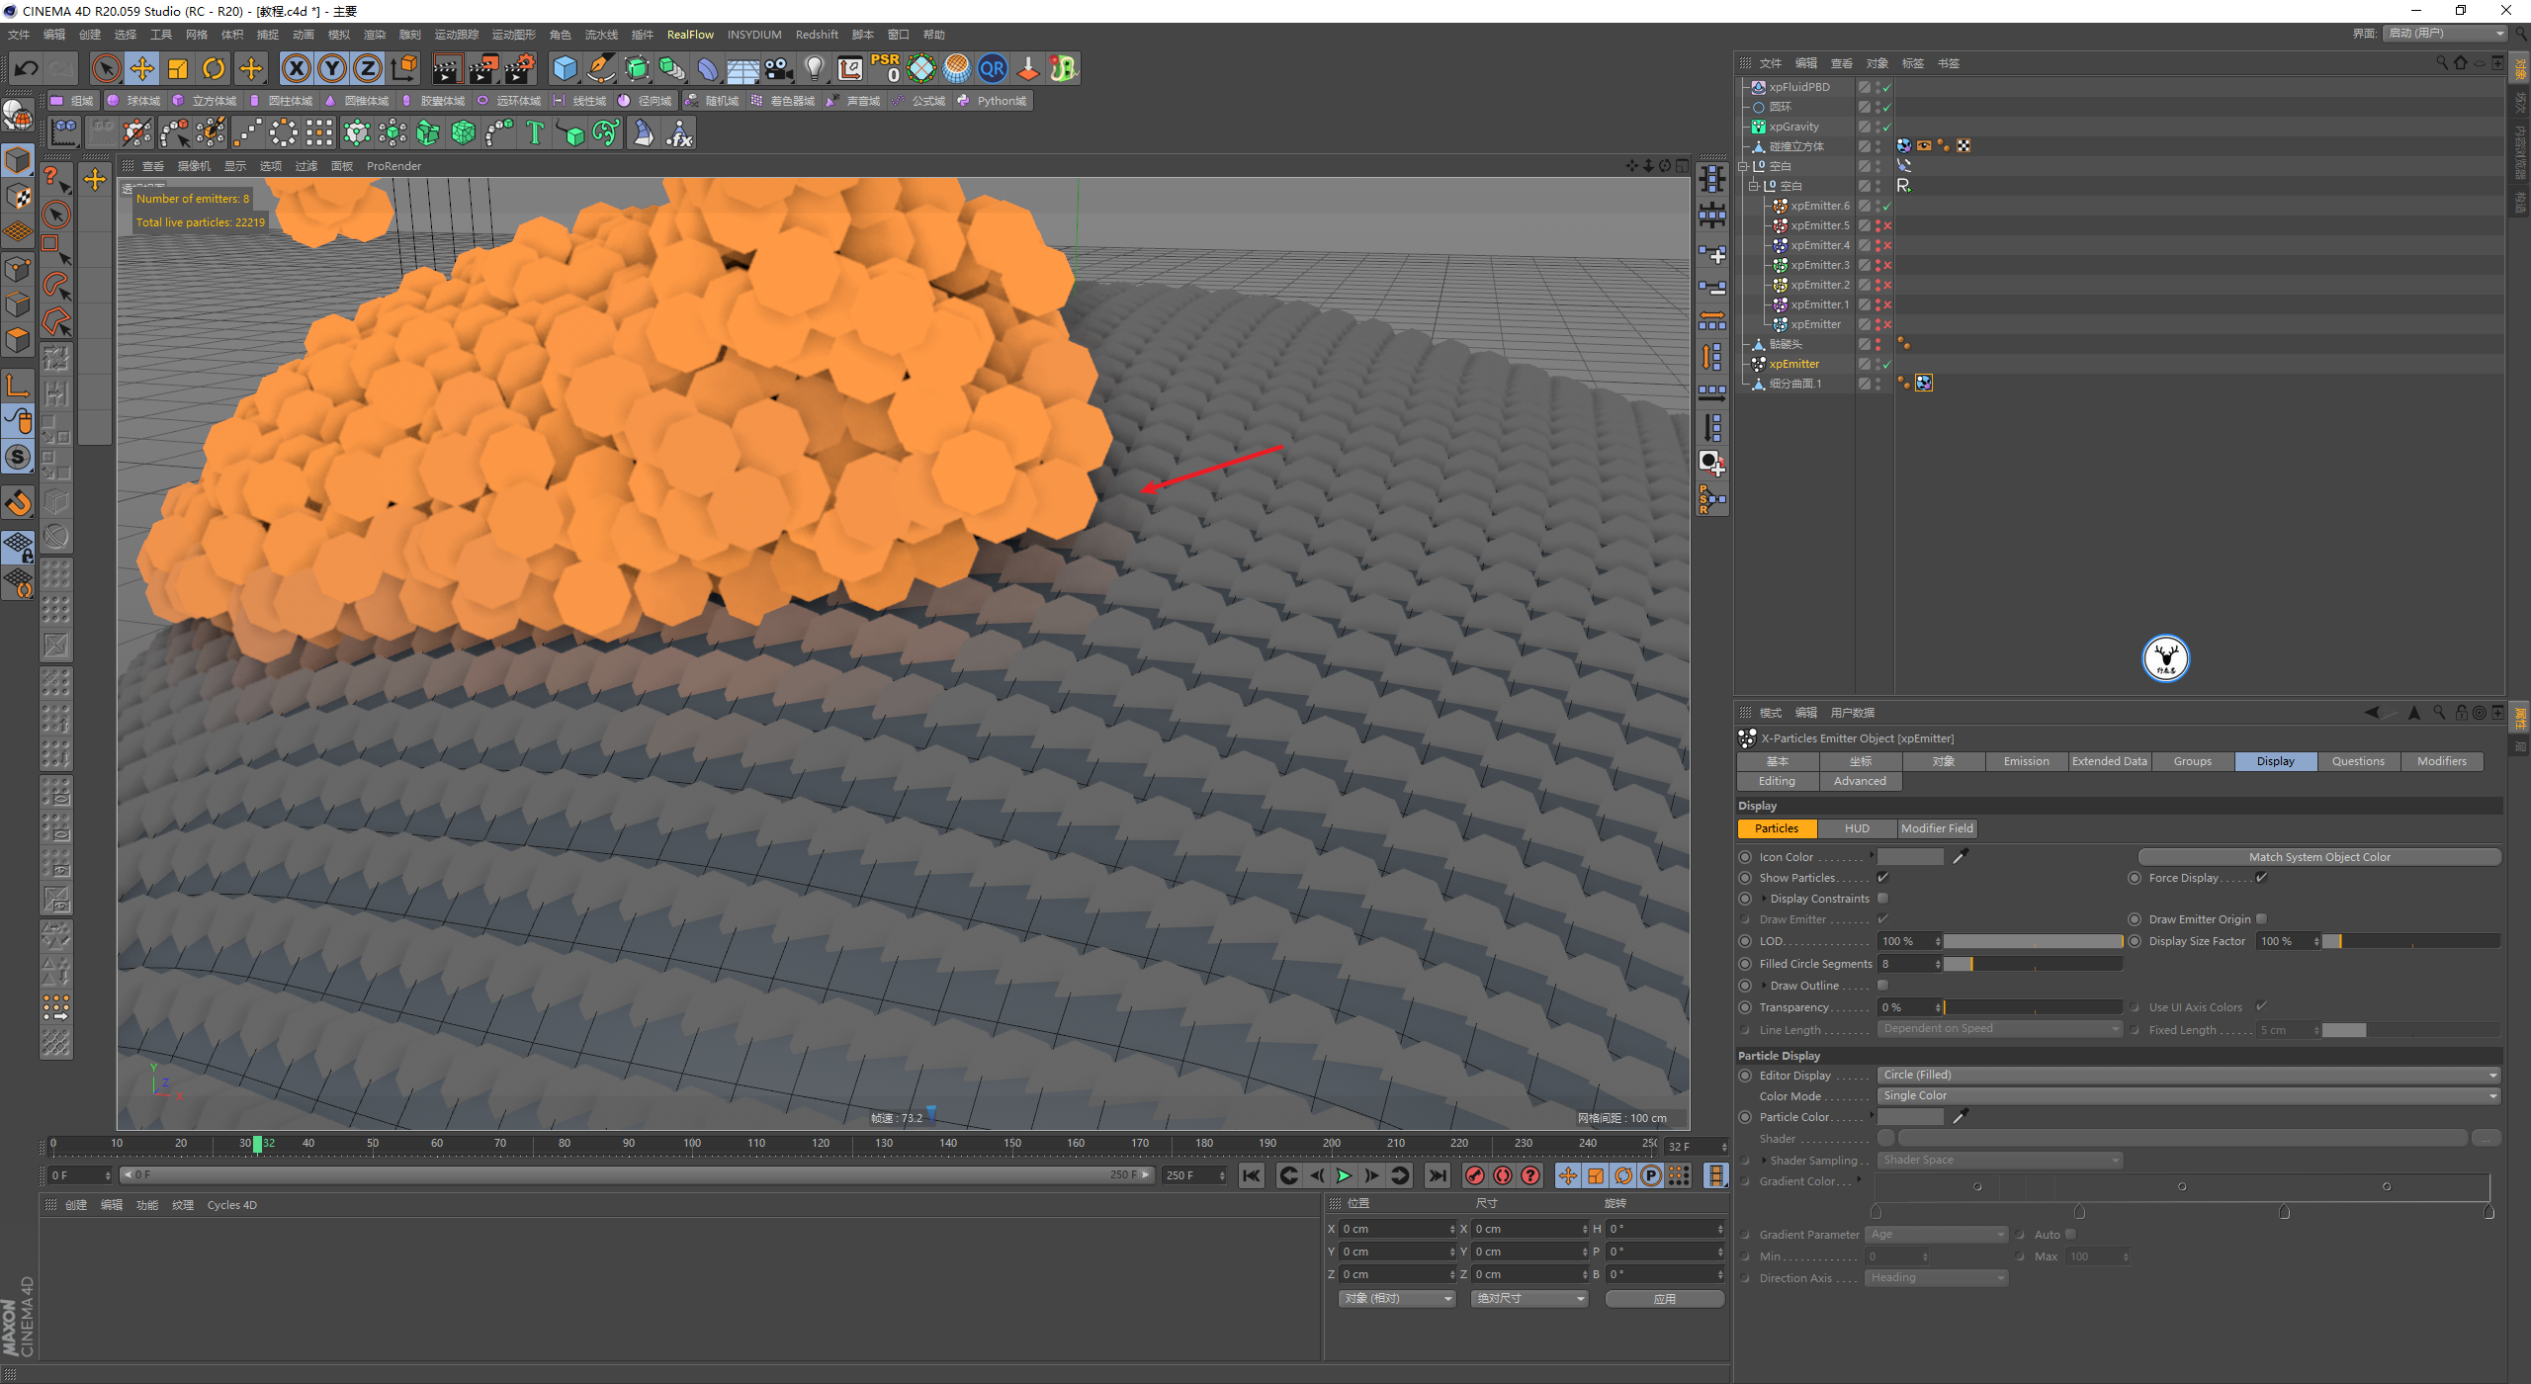Select xpEmitter.3 in object tree
The height and width of the screenshot is (1384, 2531).
pyautogui.click(x=1819, y=265)
